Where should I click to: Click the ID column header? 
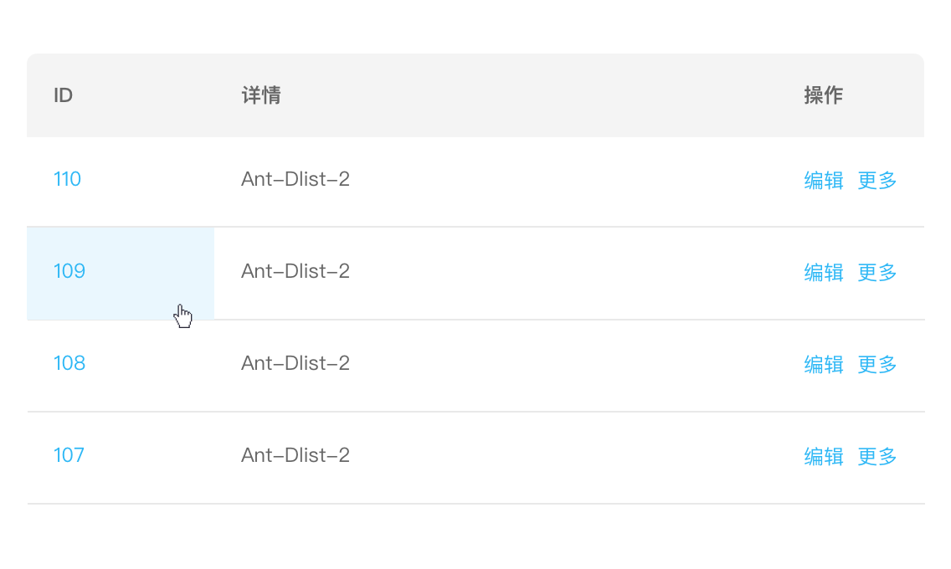63,95
